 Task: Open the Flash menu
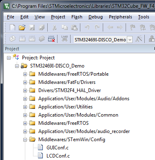pos(77,17)
